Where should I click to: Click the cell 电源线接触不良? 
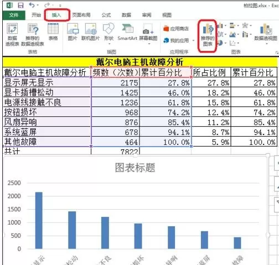[47, 102]
